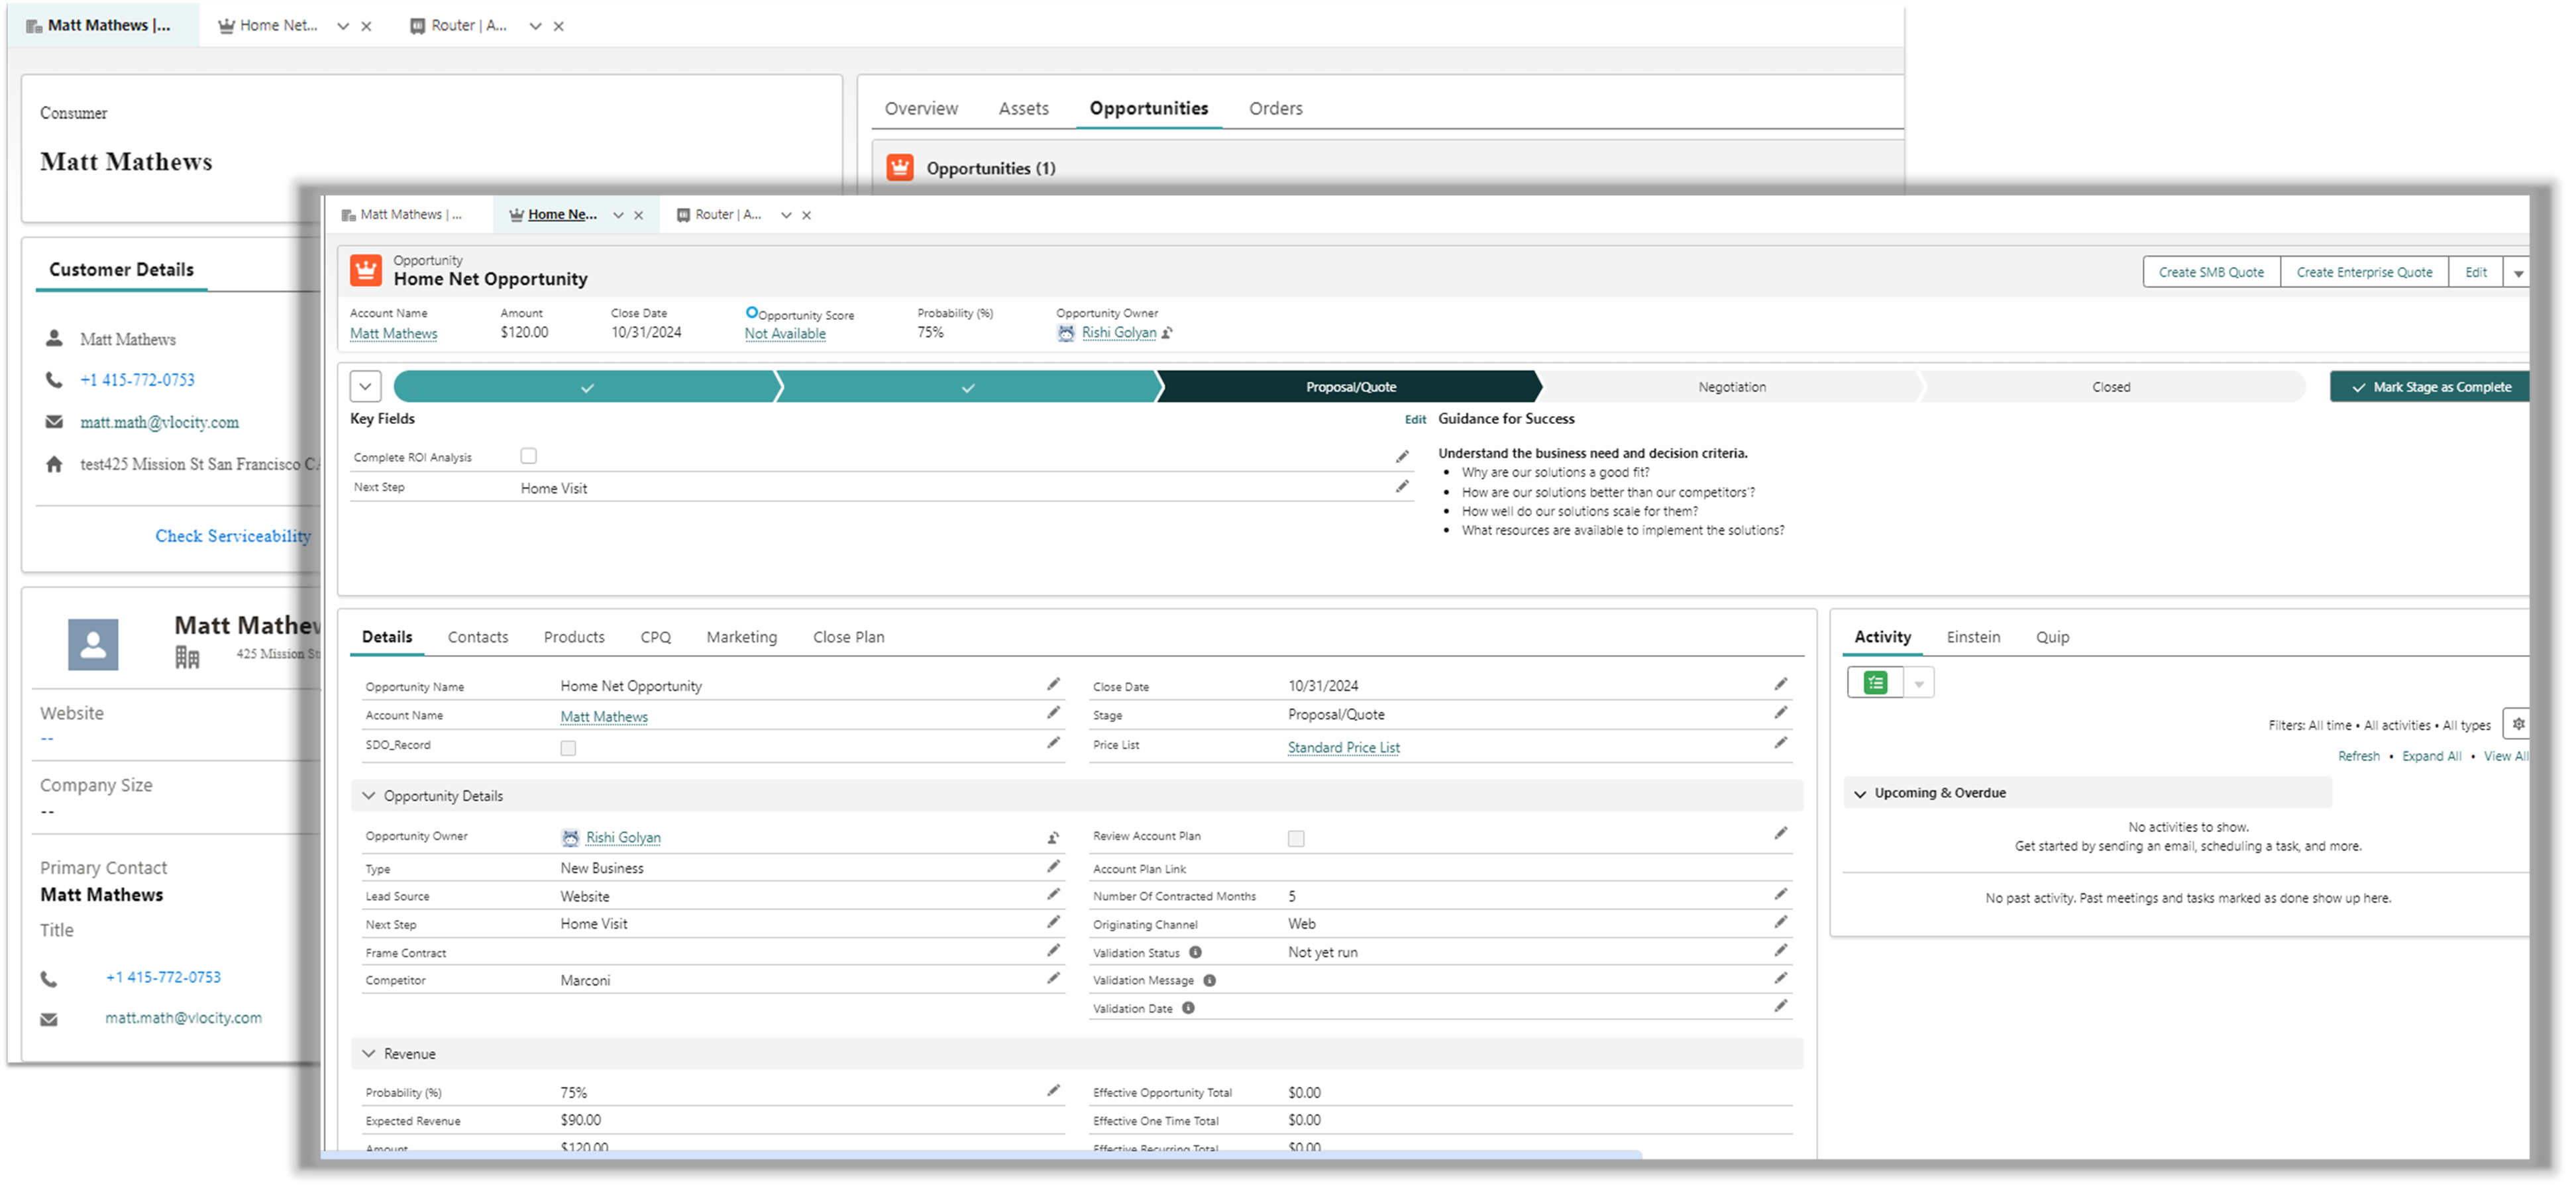Switch to the Products tab
Screen dimensions: 2576x1193
pyautogui.click(x=574, y=637)
